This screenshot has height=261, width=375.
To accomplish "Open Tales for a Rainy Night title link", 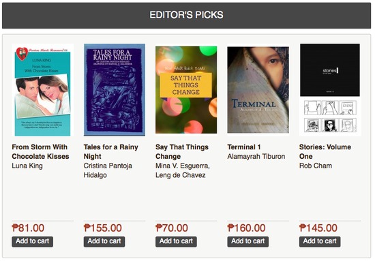I will (x=111, y=151).
